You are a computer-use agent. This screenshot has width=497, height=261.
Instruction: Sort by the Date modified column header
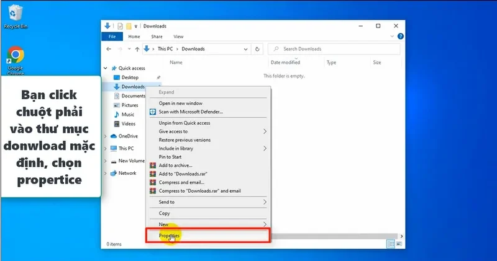[285, 63]
